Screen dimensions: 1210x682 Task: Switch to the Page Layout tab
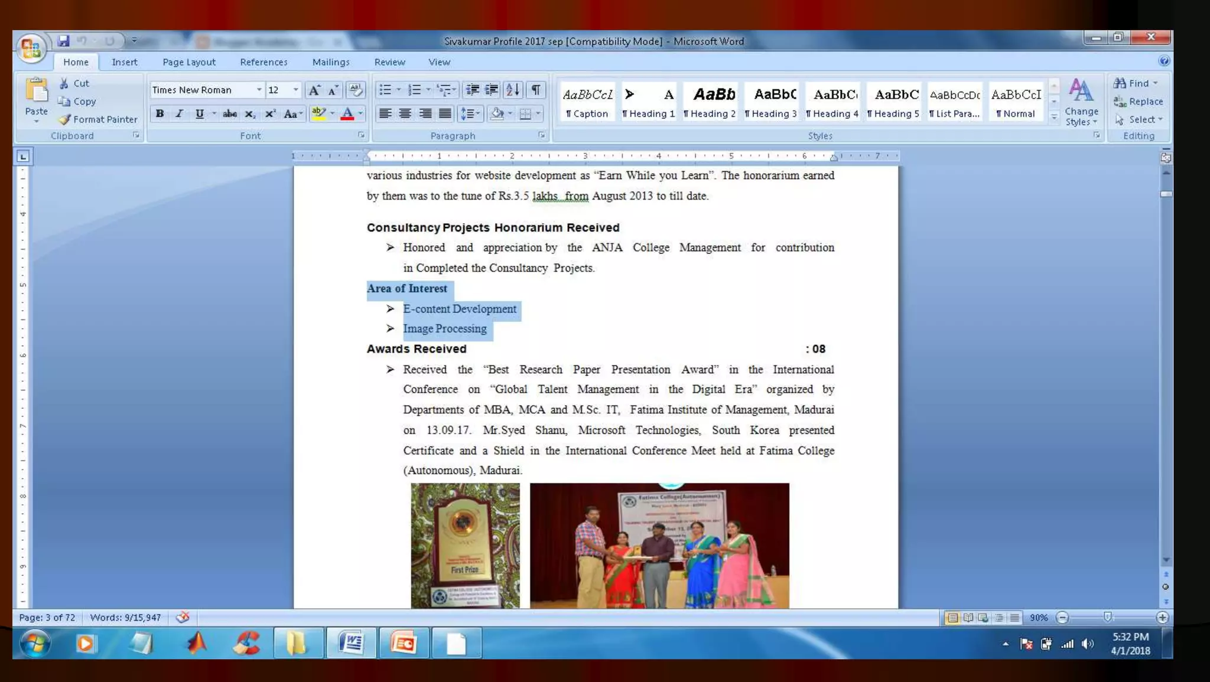[189, 62]
